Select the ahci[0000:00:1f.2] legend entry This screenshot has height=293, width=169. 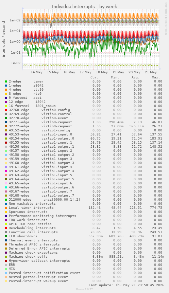point(44,200)
